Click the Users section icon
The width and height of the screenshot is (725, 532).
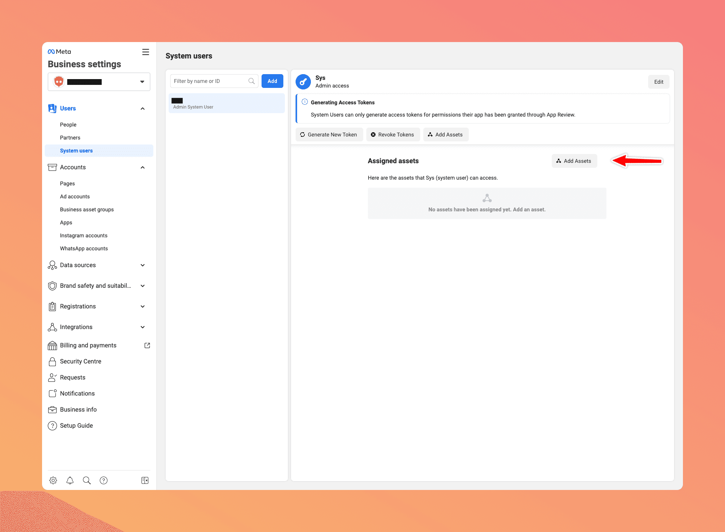point(52,109)
